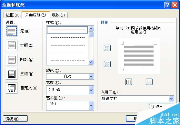
Task: Click the style list scroll-up arrow
Action: click(x=91, y=29)
